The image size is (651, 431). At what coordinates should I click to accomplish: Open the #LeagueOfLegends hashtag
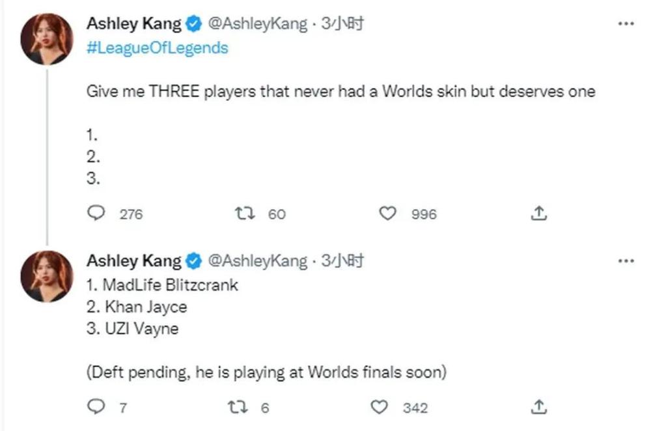pyautogui.click(x=157, y=48)
